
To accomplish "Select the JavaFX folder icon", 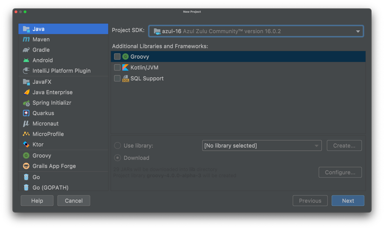I will pyautogui.click(x=26, y=82).
